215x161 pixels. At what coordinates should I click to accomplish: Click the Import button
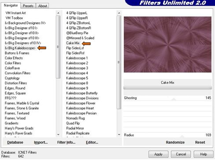point(41,143)
